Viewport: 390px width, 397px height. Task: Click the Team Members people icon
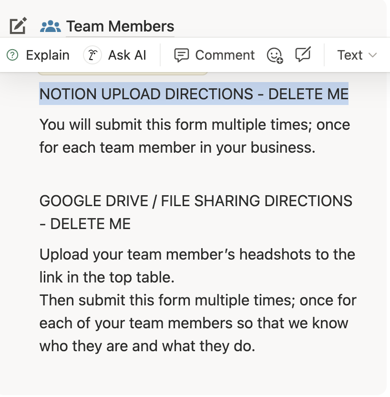50,26
